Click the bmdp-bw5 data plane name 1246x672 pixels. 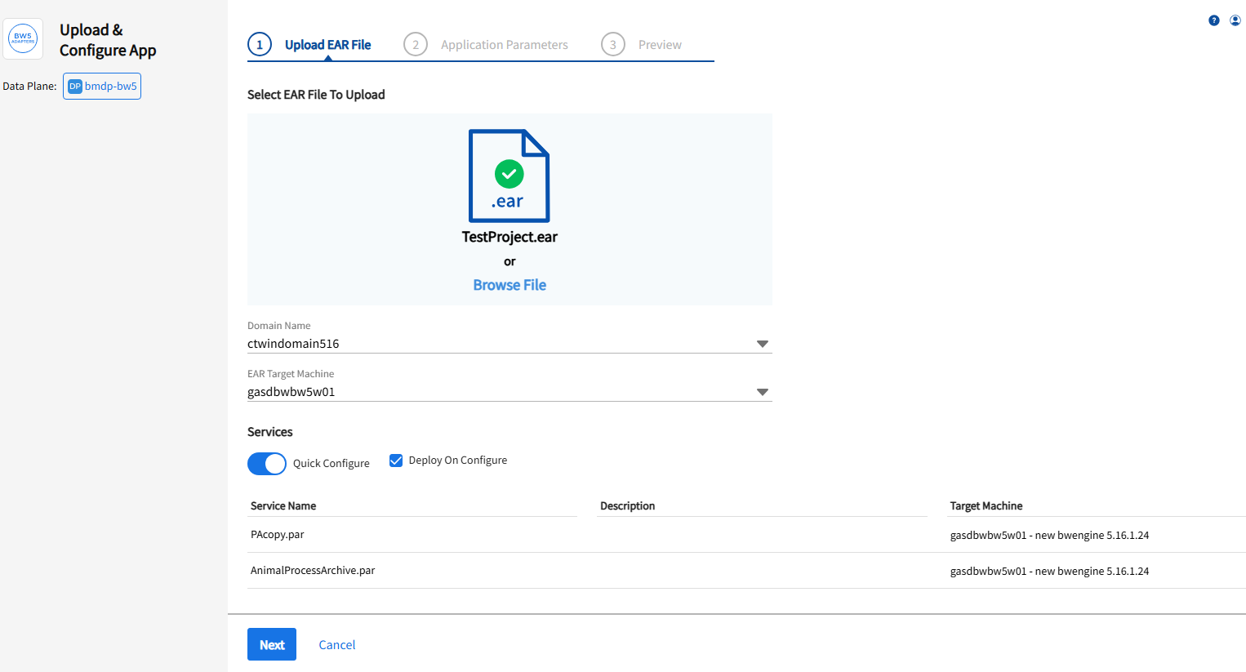pos(111,87)
